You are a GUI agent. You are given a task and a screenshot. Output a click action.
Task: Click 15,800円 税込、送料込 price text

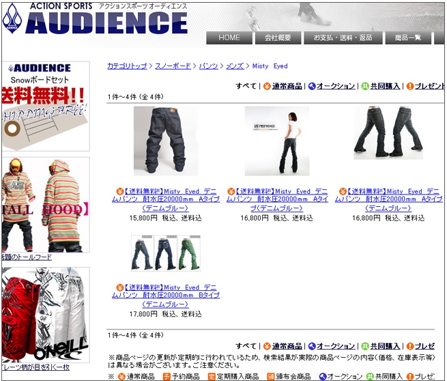[166, 218]
